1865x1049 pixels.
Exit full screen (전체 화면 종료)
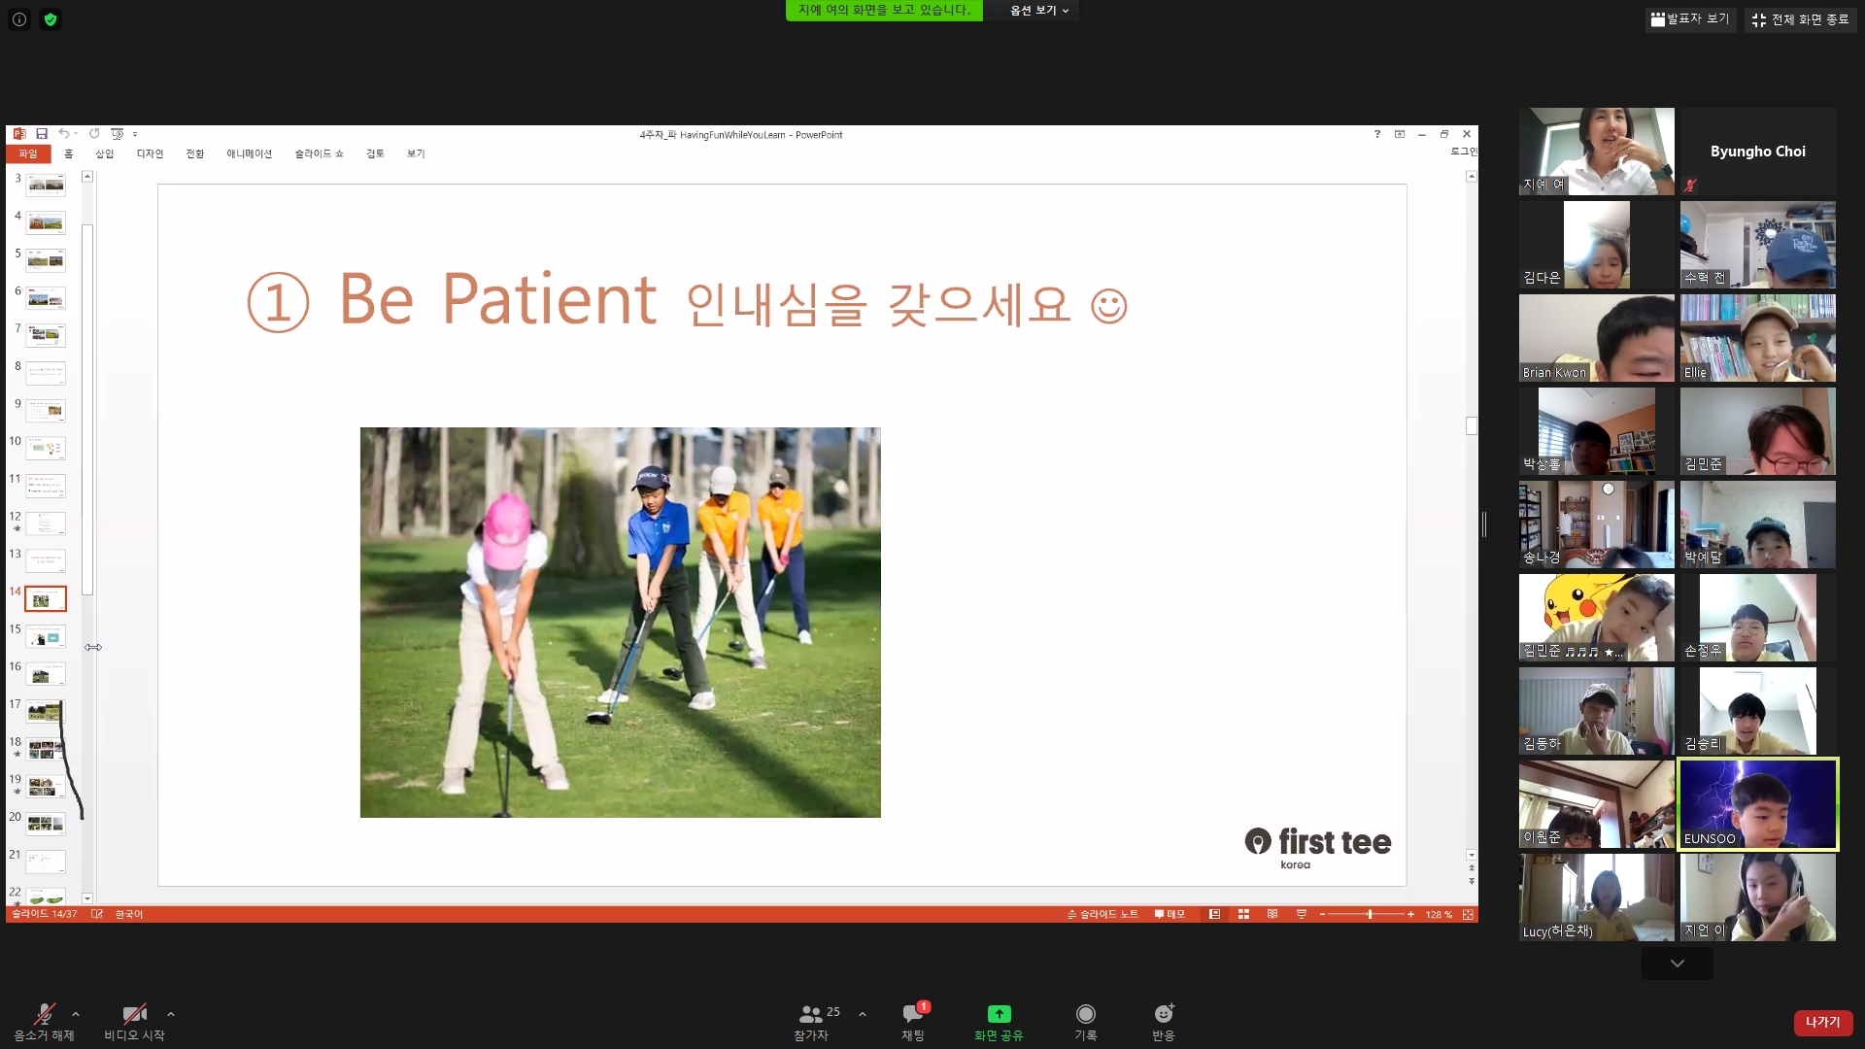1801,19
